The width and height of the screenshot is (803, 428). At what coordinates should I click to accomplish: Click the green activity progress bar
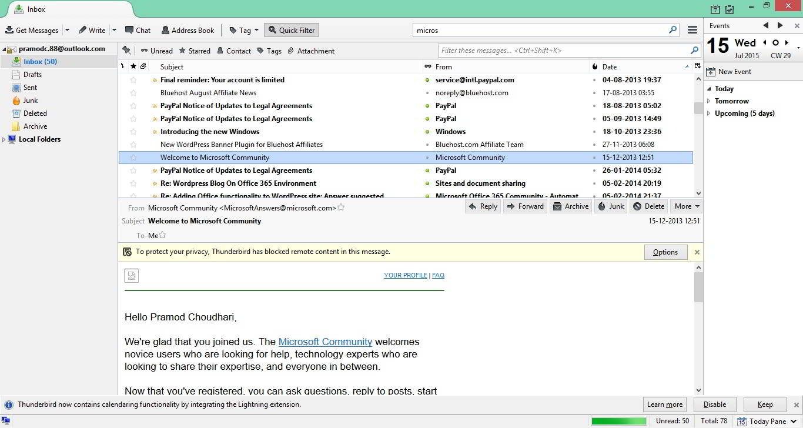(619, 421)
